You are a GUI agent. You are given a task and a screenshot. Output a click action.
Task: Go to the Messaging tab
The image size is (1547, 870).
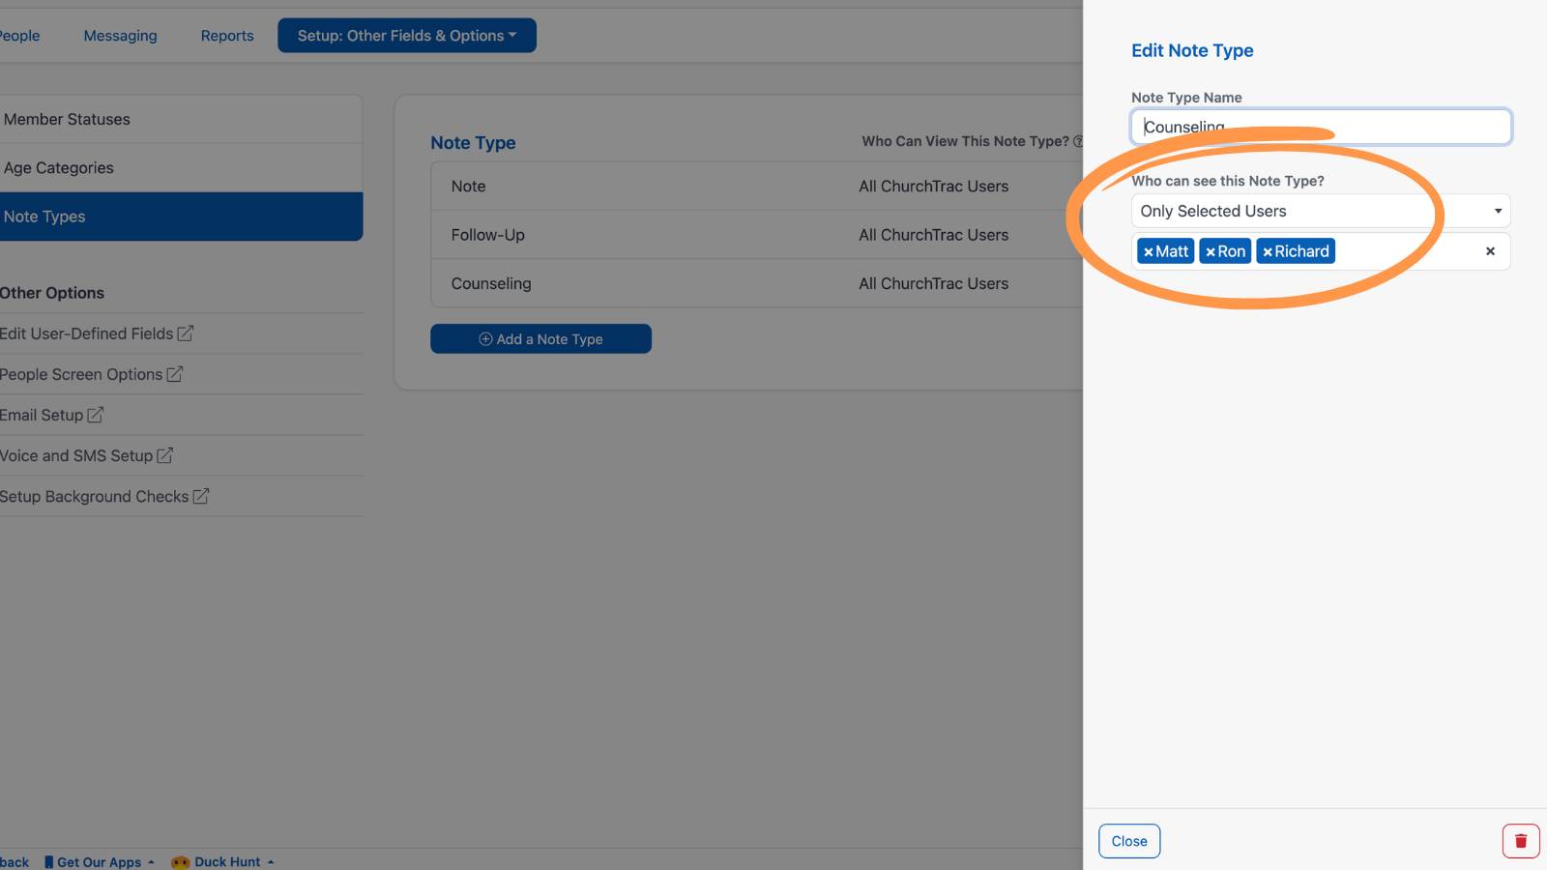(x=120, y=36)
